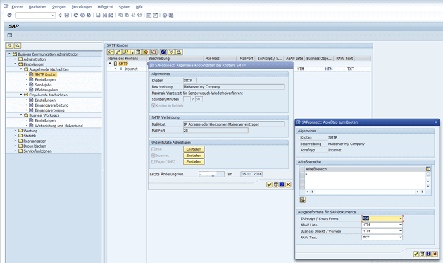Click delete row icon below Adreßbereich table

tap(303, 200)
